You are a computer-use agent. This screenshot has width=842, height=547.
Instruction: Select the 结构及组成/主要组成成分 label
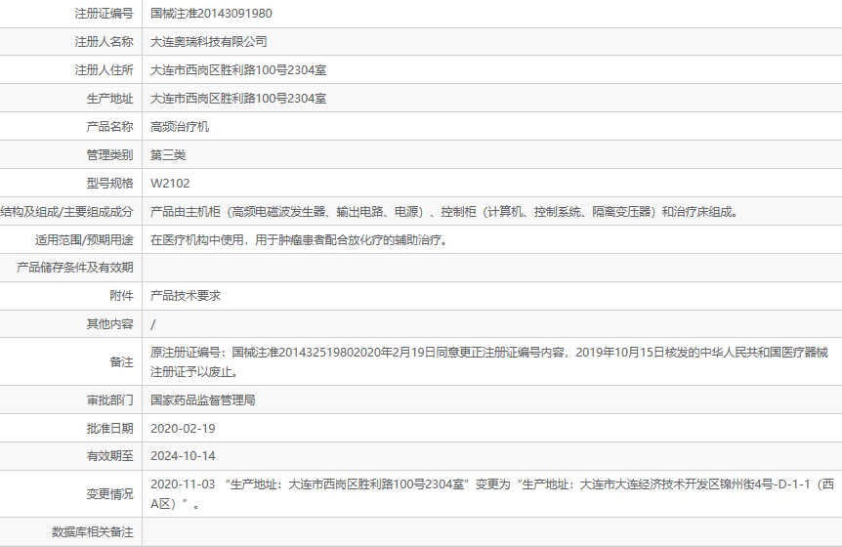66,212
